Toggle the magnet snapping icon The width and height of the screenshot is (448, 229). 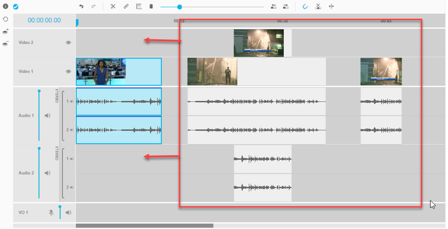(305, 6)
